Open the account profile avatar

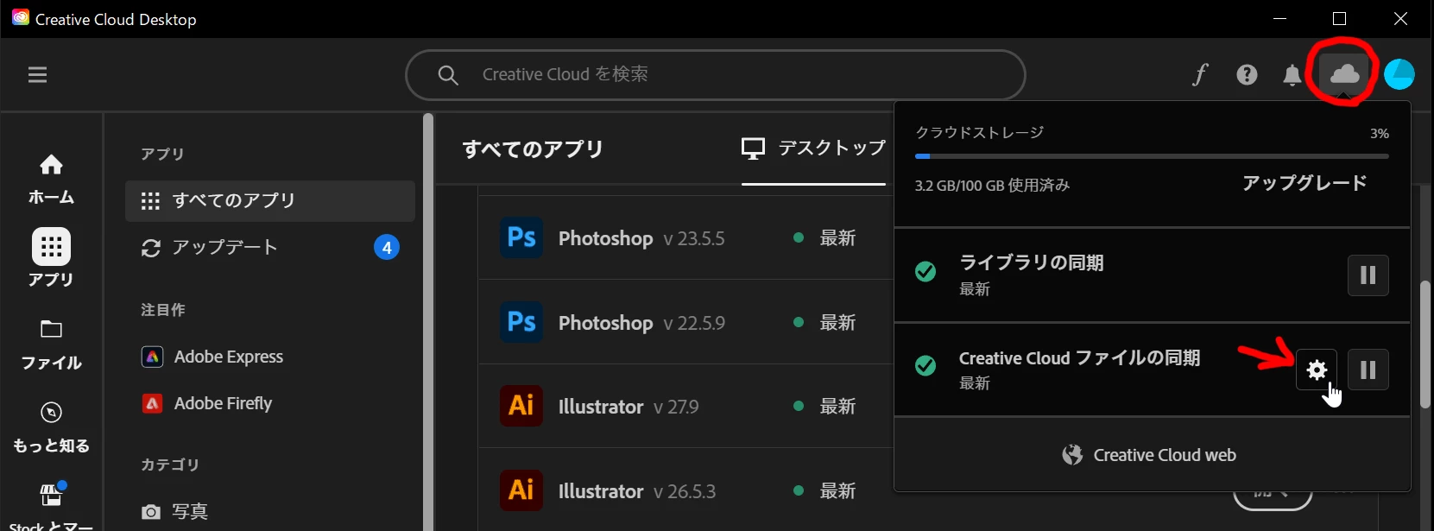(x=1399, y=74)
